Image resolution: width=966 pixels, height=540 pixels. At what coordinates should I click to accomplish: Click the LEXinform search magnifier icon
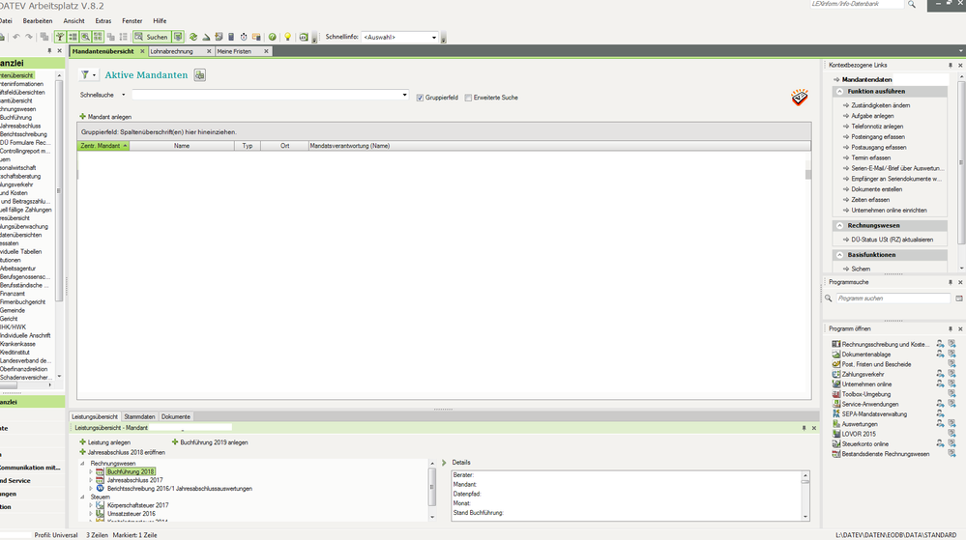912,4
